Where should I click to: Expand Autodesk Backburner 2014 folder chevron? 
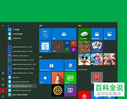click(x=36, y=86)
